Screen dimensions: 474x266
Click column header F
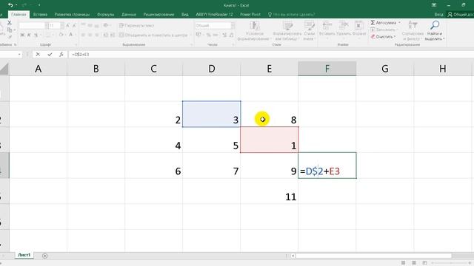(x=327, y=69)
